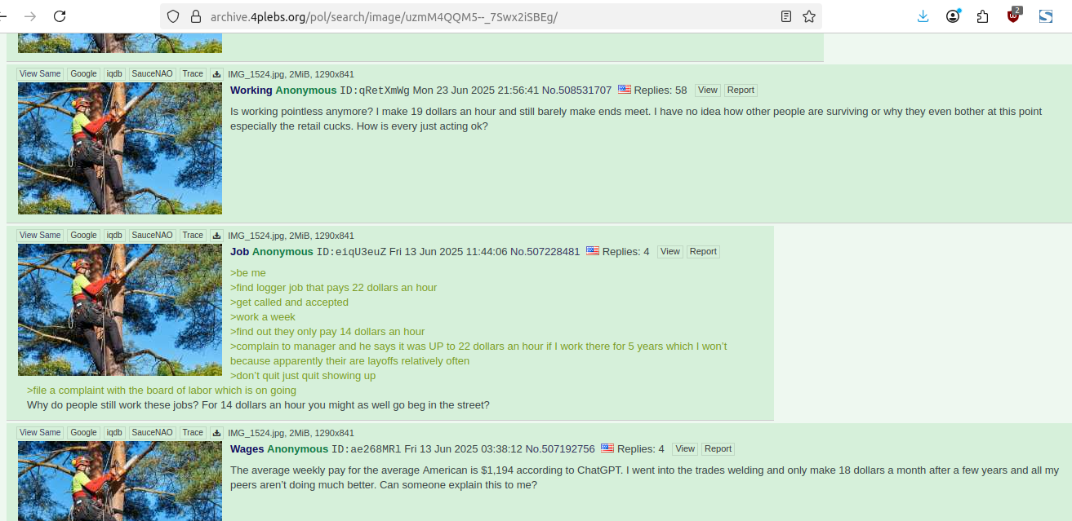Viewport: 1072px width, 521px height.
Task: Download image icon on the Job post
Action: pyautogui.click(x=216, y=236)
